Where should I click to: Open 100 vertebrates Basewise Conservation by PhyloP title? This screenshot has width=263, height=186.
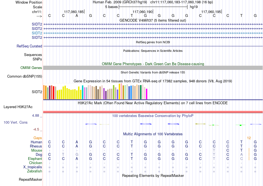coord(153,116)
